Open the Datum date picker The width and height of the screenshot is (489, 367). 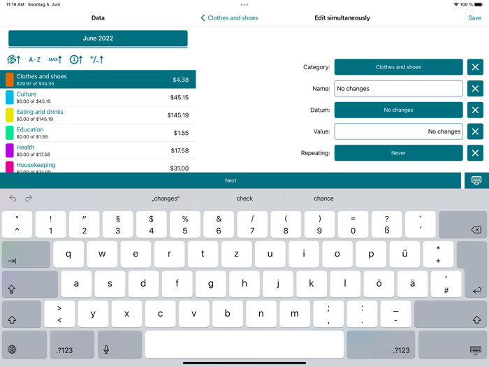(x=399, y=110)
